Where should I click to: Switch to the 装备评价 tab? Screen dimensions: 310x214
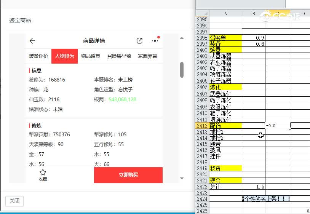pyautogui.click(x=38, y=56)
